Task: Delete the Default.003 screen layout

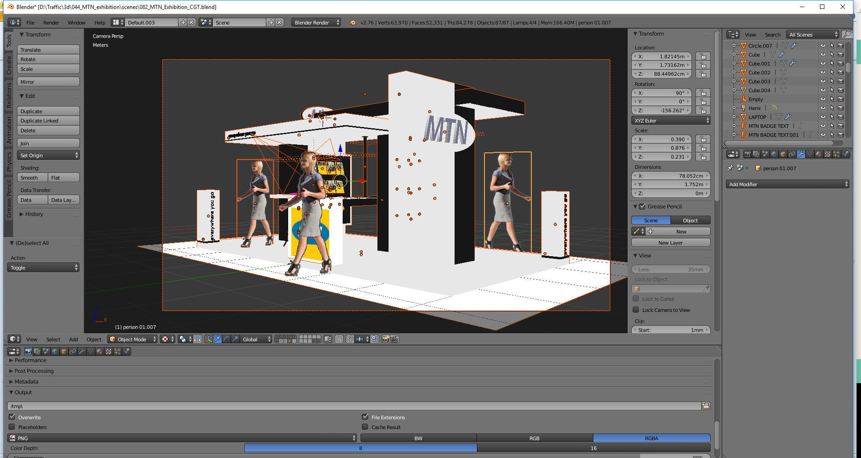Action: point(191,22)
